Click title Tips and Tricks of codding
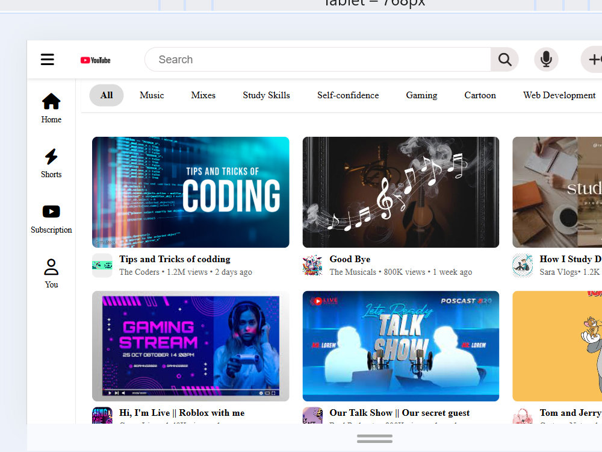This screenshot has height=452, width=602. click(175, 259)
